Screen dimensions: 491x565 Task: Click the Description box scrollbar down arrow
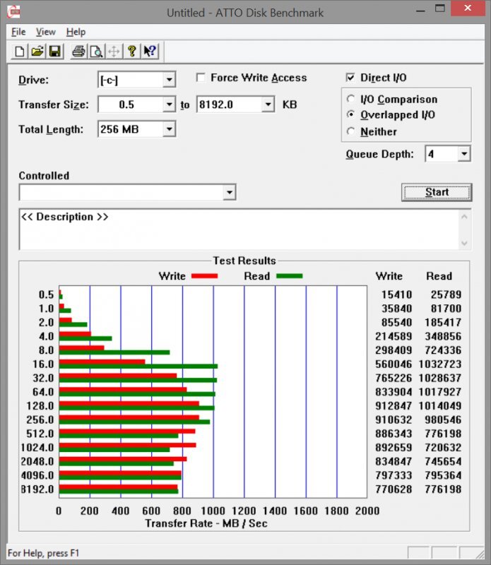464,243
